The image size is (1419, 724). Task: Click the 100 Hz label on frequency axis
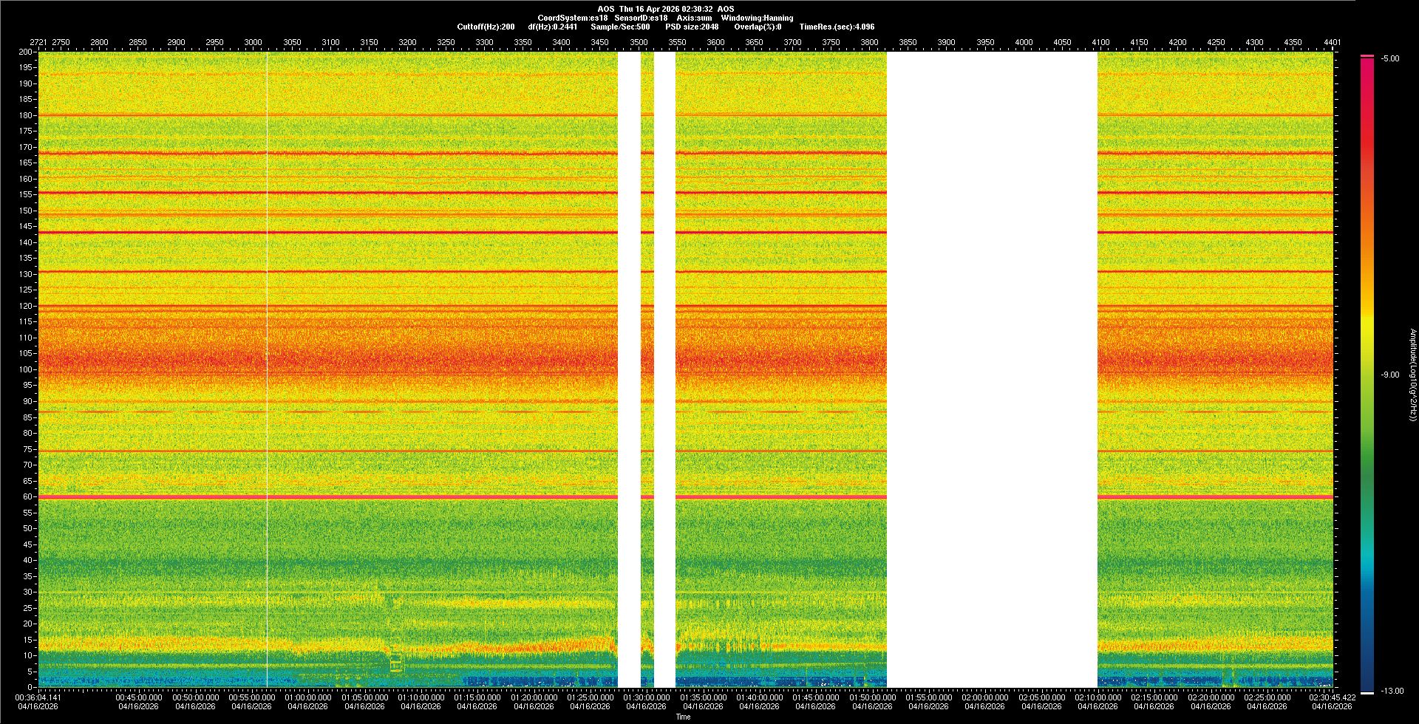(25, 369)
